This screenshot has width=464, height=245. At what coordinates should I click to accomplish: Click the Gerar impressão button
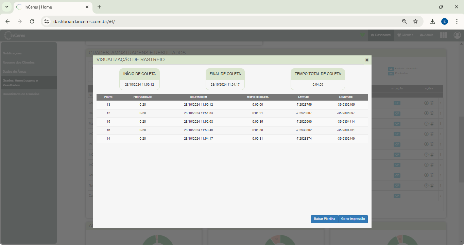click(x=353, y=219)
